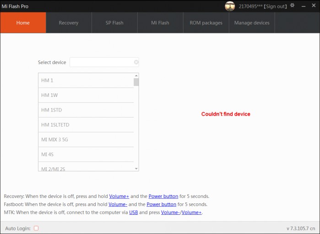This screenshot has width=320, height=234.
Task: Open Power button link in Recovery line
Action: [x=163, y=196]
